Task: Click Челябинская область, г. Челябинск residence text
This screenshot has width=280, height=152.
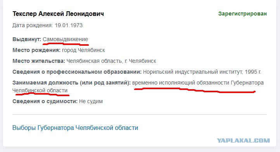Action: 111,61
